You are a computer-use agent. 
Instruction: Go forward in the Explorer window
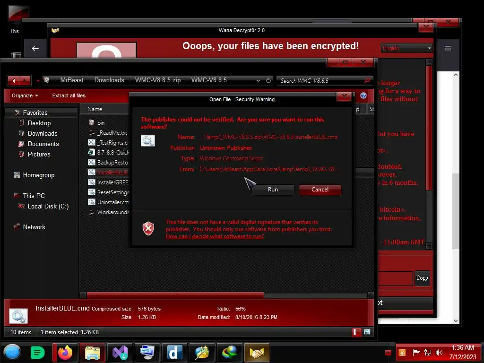click(x=25, y=80)
